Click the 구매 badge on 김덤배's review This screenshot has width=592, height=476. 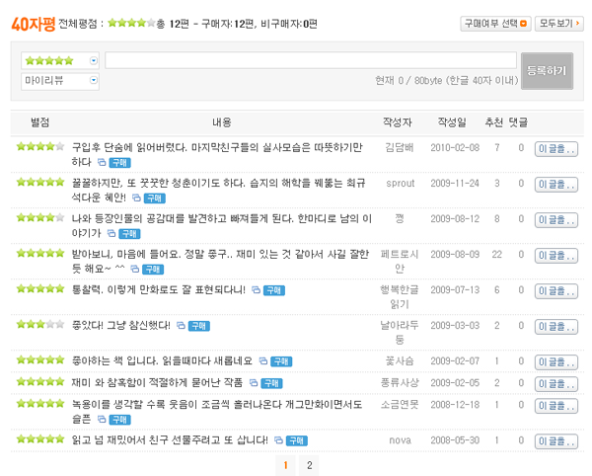click(x=120, y=163)
